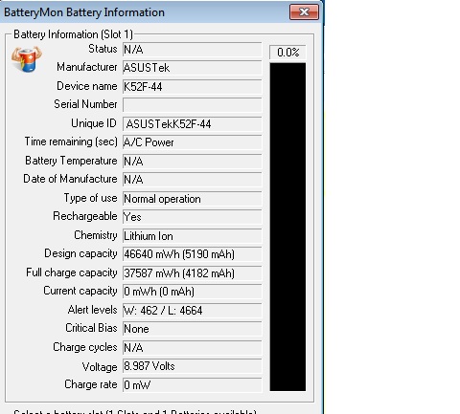Viewport: 460px width, 414px height.
Task: Select the Unique ID field ASUSTekK52F-44
Action: tap(192, 124)
